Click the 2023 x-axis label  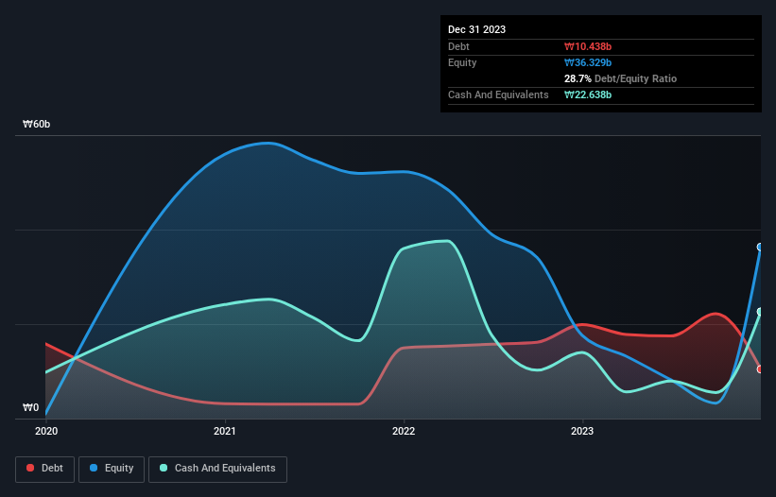click(582, 431)
